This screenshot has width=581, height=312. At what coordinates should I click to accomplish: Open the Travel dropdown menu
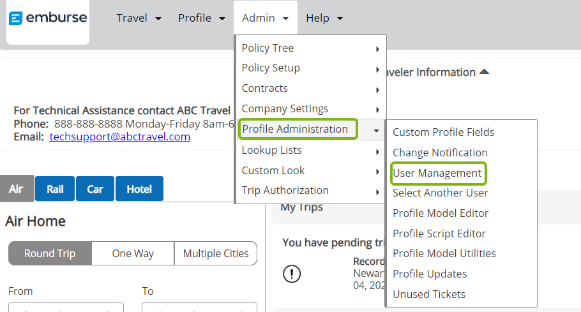pyautogui.click(x=138, y=18)
